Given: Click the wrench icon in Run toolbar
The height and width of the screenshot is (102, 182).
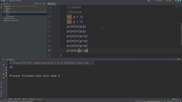Looking at the screenshot, I should pos(3,65).
